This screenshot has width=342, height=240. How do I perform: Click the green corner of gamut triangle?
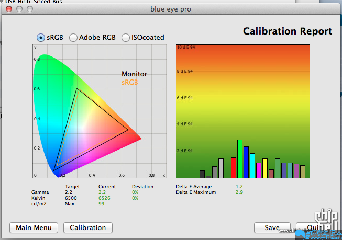[77, 88]
